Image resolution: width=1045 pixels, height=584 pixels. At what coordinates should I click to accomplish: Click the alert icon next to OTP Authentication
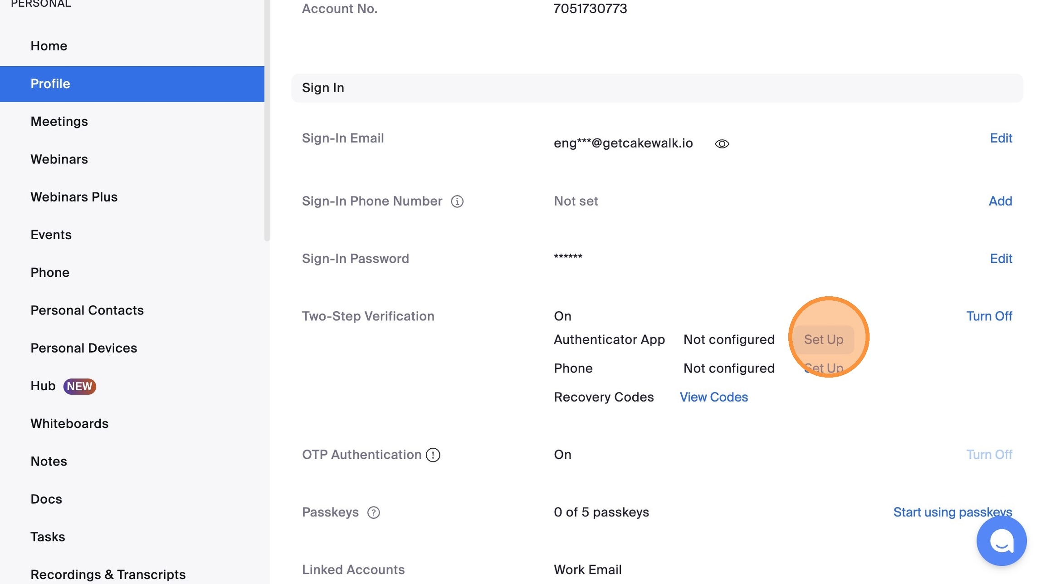[x=433, y=455]
